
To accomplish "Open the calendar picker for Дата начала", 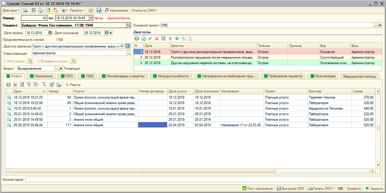I will (x=50, y=33).
